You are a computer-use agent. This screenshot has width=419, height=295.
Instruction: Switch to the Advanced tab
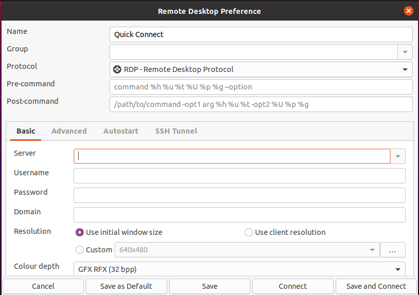click(69, 131)
